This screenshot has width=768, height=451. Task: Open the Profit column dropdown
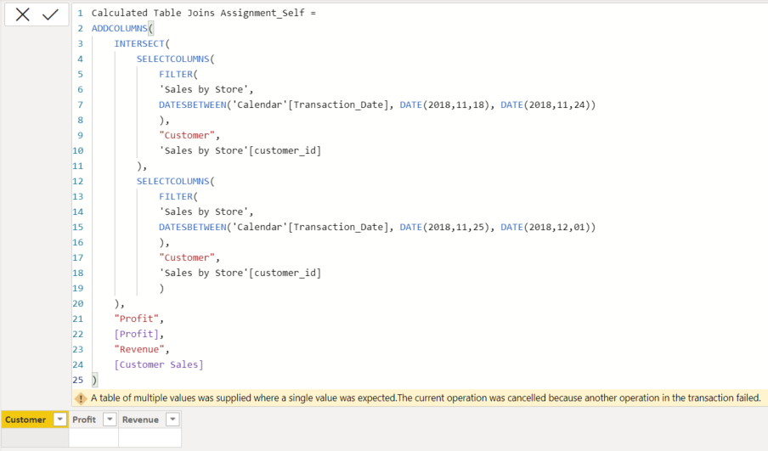(110, 420)
